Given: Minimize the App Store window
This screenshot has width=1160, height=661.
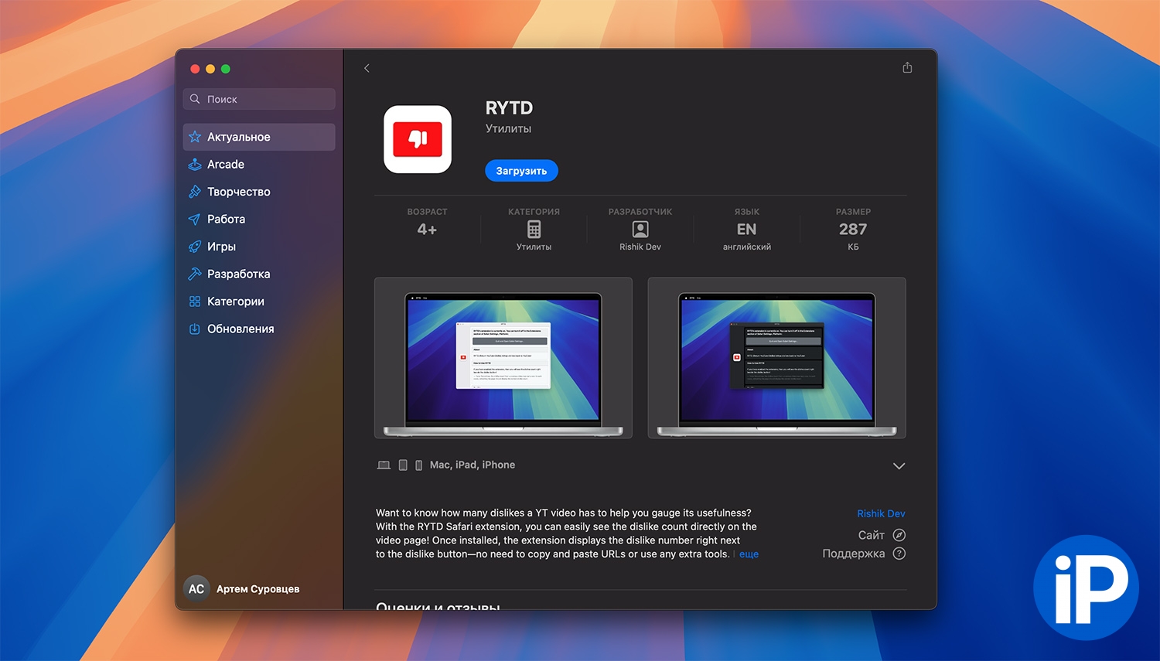Looking at the screenshot, I should pyautogui.click(x=210, y=69).
